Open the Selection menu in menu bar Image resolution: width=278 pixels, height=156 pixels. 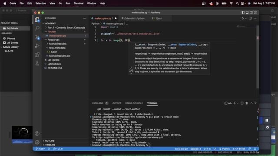tap(40, 3)
